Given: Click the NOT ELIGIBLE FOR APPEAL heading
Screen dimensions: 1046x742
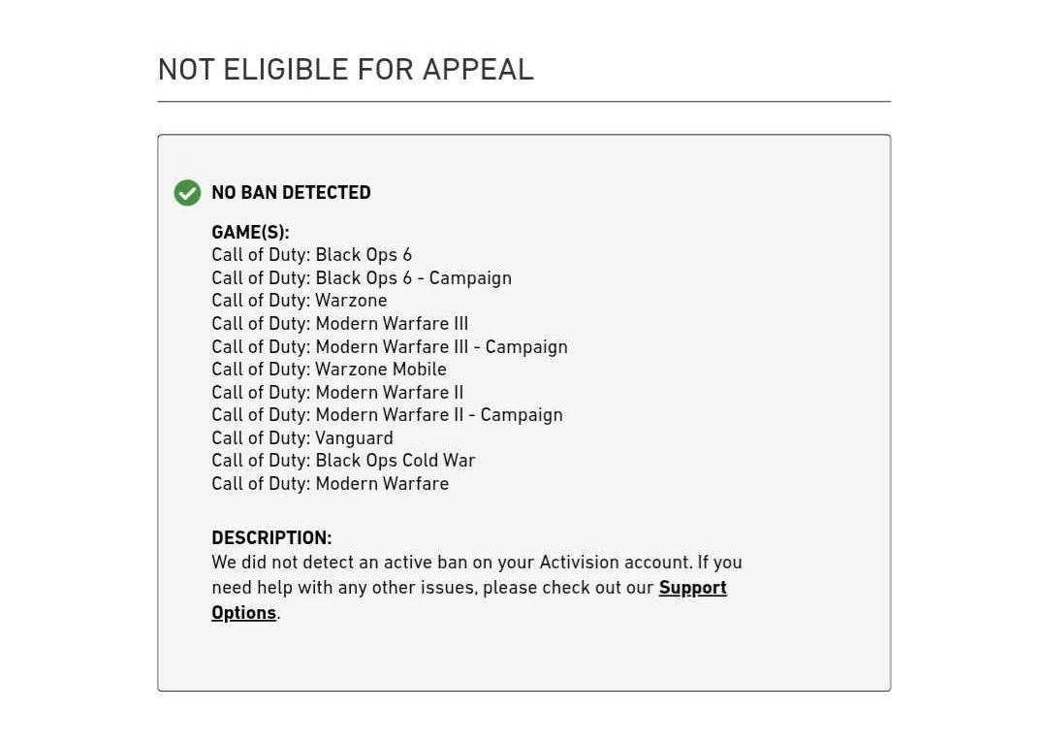Looking at the screenshot, I should [345, 70].
